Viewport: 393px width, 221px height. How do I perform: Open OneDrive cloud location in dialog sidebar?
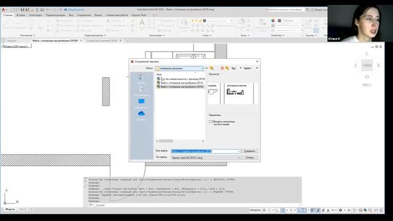pos(141,115)
